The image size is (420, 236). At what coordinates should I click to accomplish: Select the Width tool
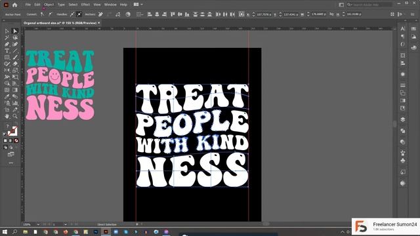(7, 77)
